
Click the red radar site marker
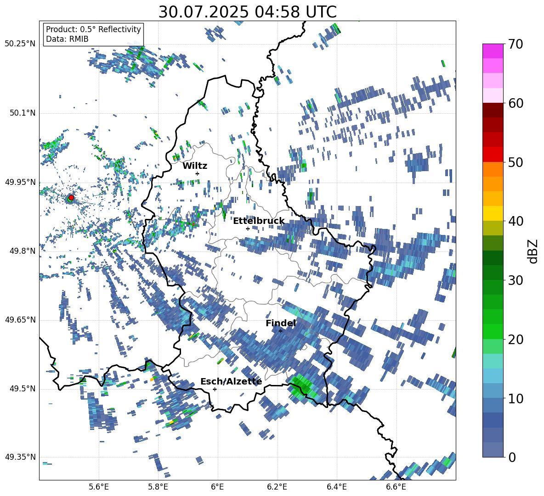click(71, 197)
